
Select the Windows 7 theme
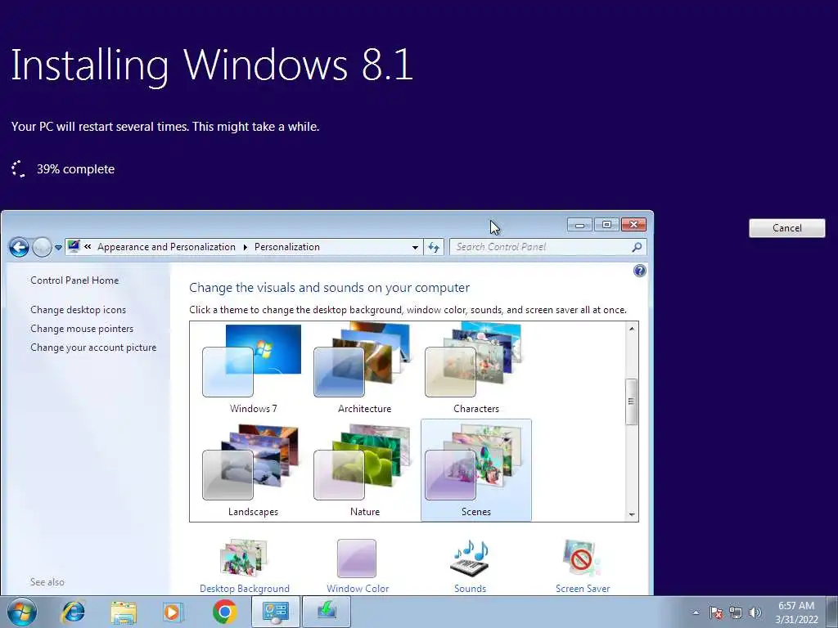[x=253, y=369]
